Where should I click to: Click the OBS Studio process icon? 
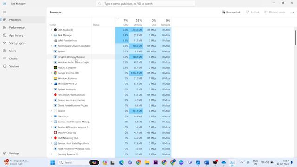(x=55, y=30)
